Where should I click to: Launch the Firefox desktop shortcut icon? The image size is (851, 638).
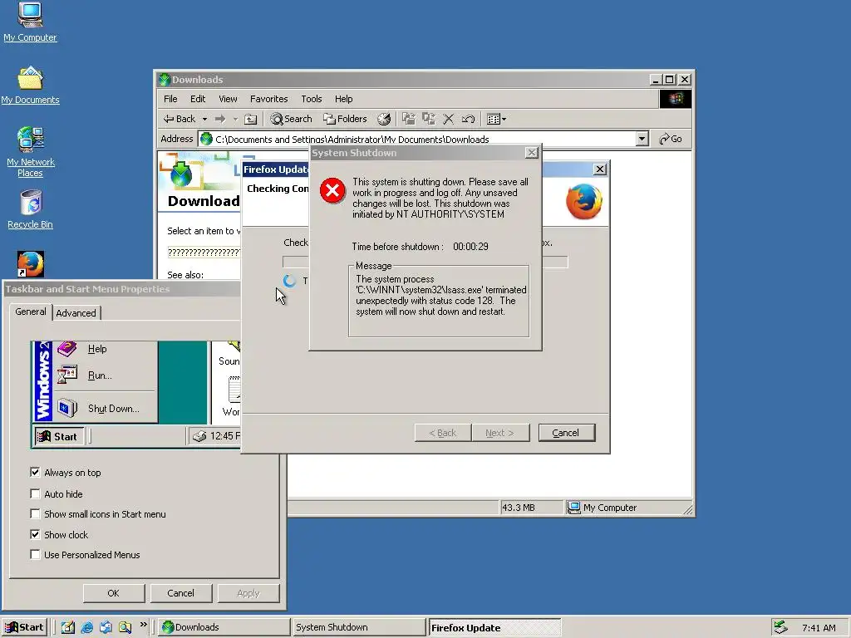point(31,264)
